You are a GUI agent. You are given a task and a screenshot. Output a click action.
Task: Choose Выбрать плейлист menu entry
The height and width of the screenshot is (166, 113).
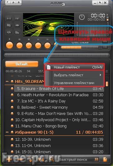coord(74,75)
